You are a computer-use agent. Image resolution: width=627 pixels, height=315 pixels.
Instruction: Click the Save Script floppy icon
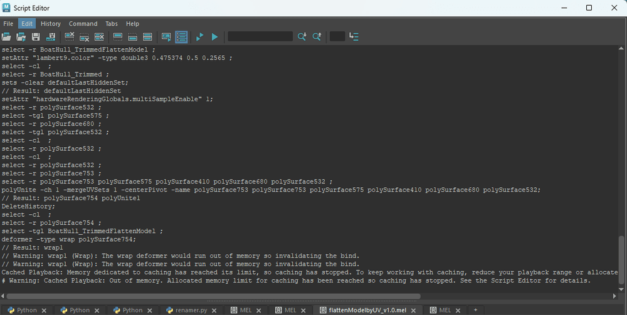pos(36,37)
